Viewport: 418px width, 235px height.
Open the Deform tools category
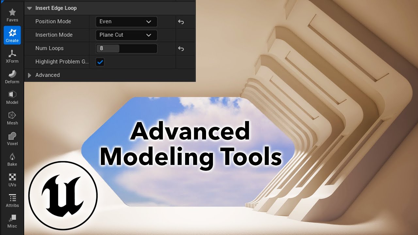(x=12, y=77)
